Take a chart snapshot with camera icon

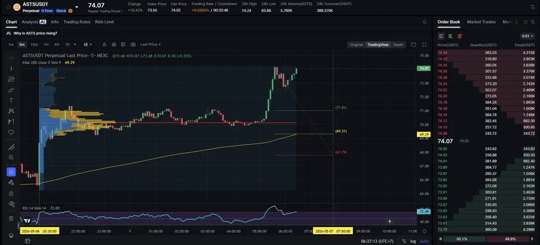coord(133,45)
